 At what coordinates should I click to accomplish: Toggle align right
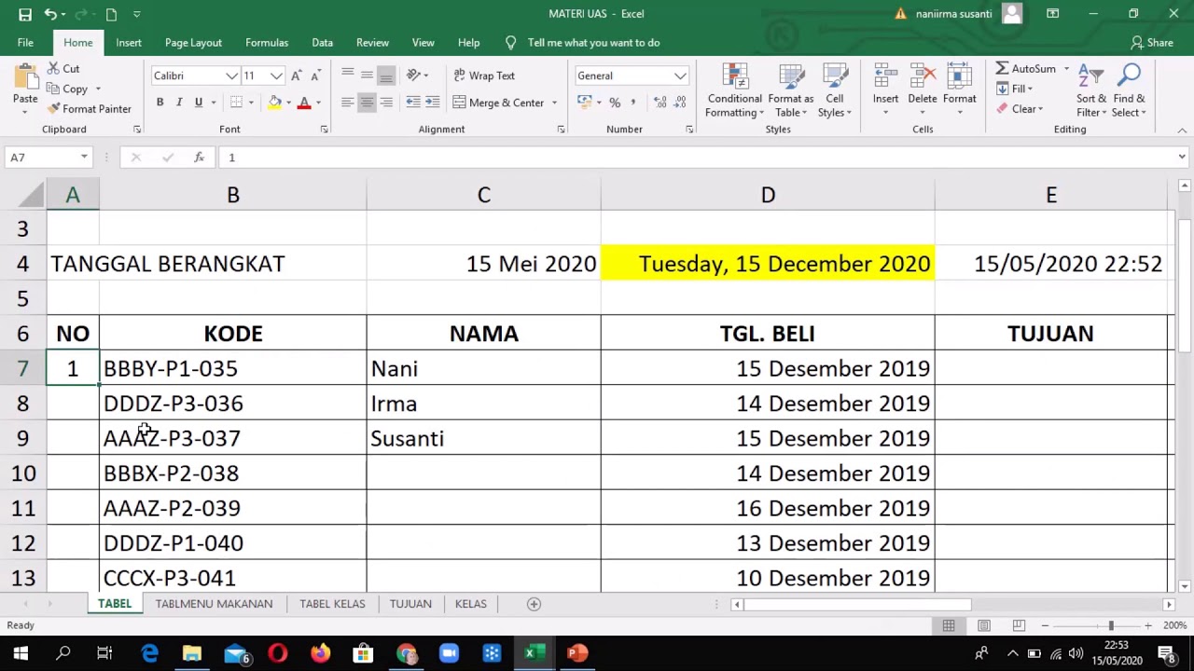pos(386,103)
